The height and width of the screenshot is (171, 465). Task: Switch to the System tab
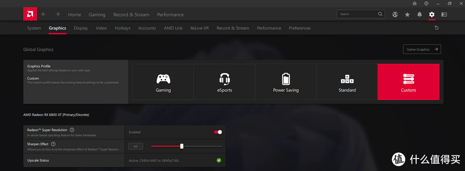coord(34,28)
